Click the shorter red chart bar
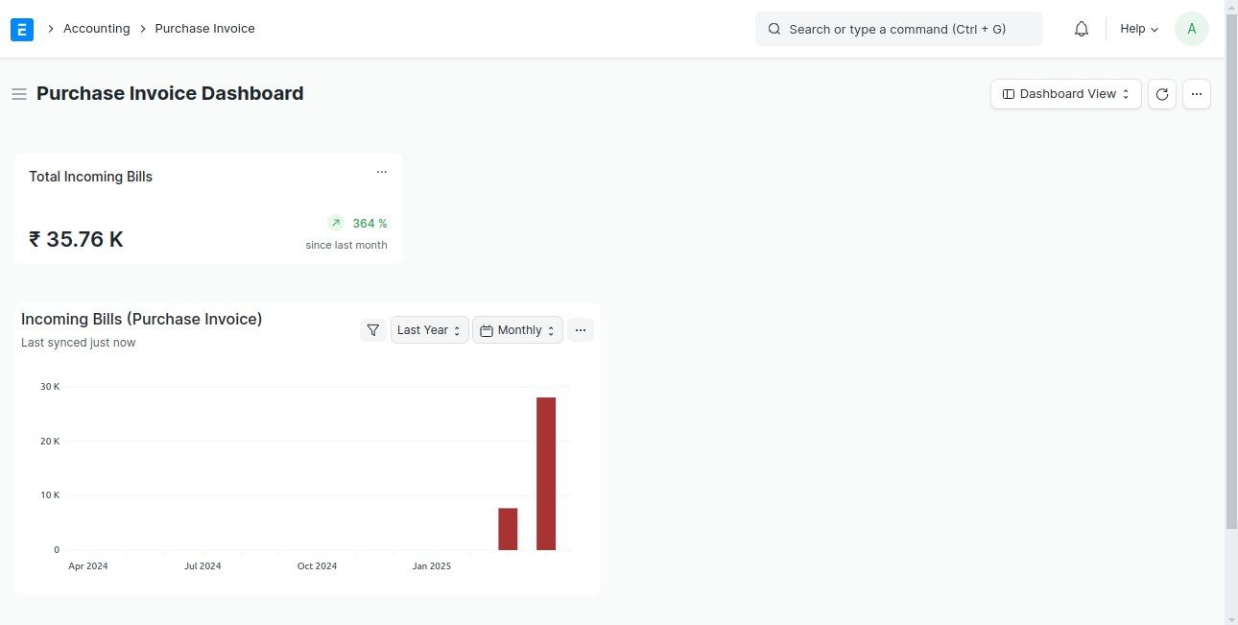Viewport: 1238px width, 625px height. pos(508,529)
